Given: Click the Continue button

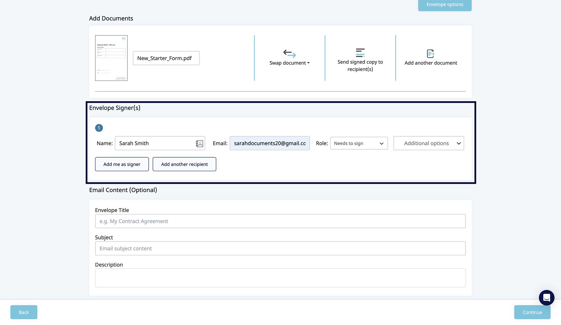Looking at the screenshot, I should coord(532,312).
